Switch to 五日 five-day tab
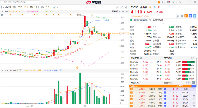198x108 pixels. tap(20, 7)
